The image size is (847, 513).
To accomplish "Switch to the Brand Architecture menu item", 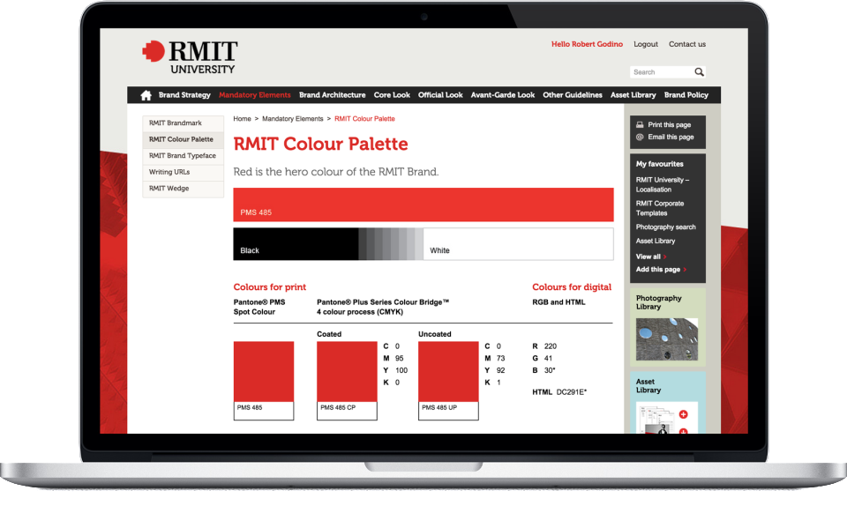I will pyautogui.click(x=333, y=94).
